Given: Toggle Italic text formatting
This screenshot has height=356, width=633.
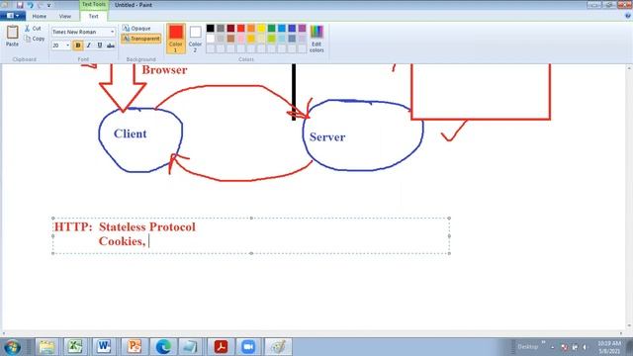Looking at the screenshot, I should [x=89, y=45].
